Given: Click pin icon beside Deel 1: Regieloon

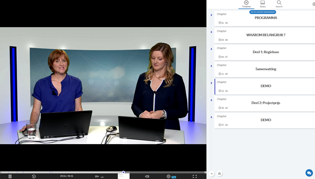Looking at the screenshot, I should point(211,49).
